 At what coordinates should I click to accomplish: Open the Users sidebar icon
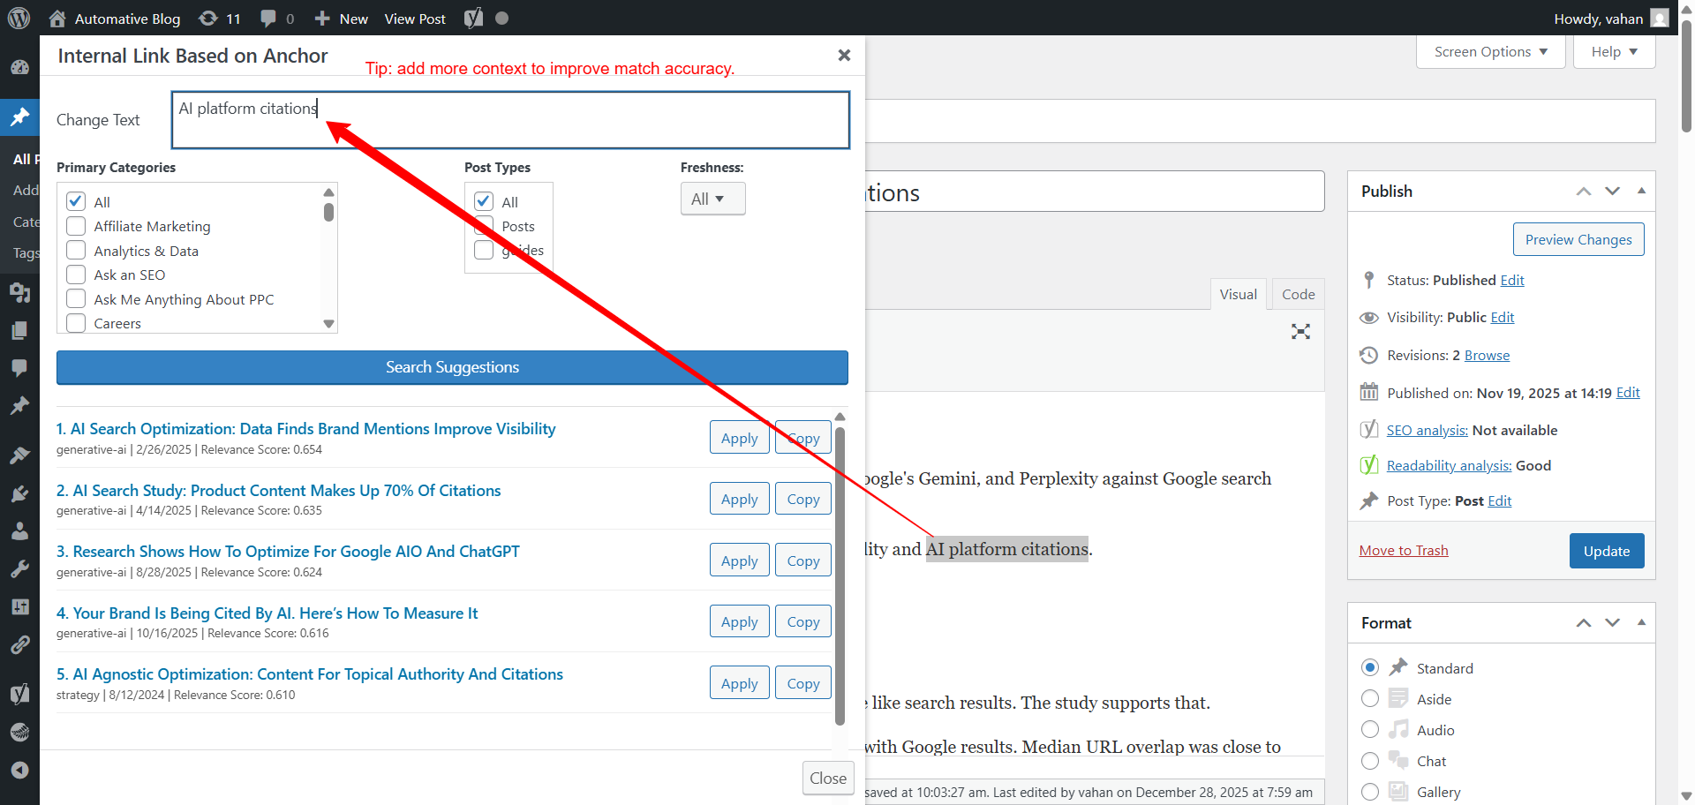[x=19, y=530]
